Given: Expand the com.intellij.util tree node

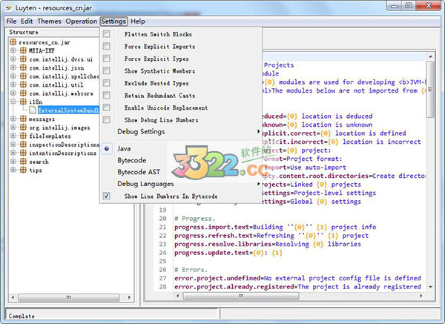Looking at the screenshot, I should coord(13,85).
